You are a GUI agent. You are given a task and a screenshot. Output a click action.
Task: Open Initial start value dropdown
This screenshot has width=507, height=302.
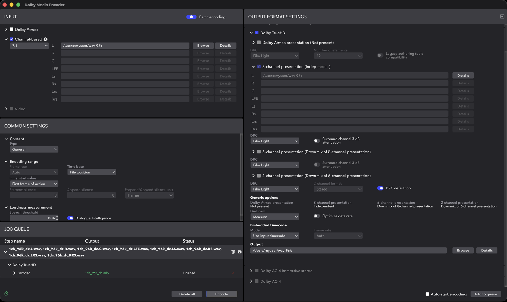pyautogui.click(x=34, y=184)
